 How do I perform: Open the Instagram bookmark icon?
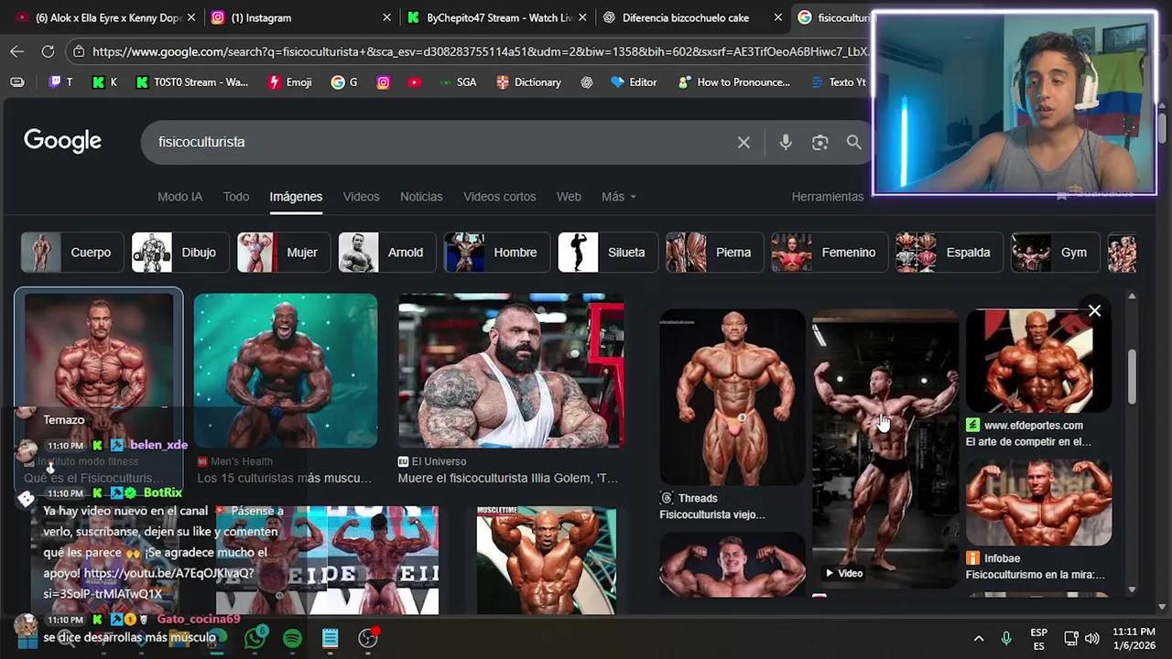point(384,81)
